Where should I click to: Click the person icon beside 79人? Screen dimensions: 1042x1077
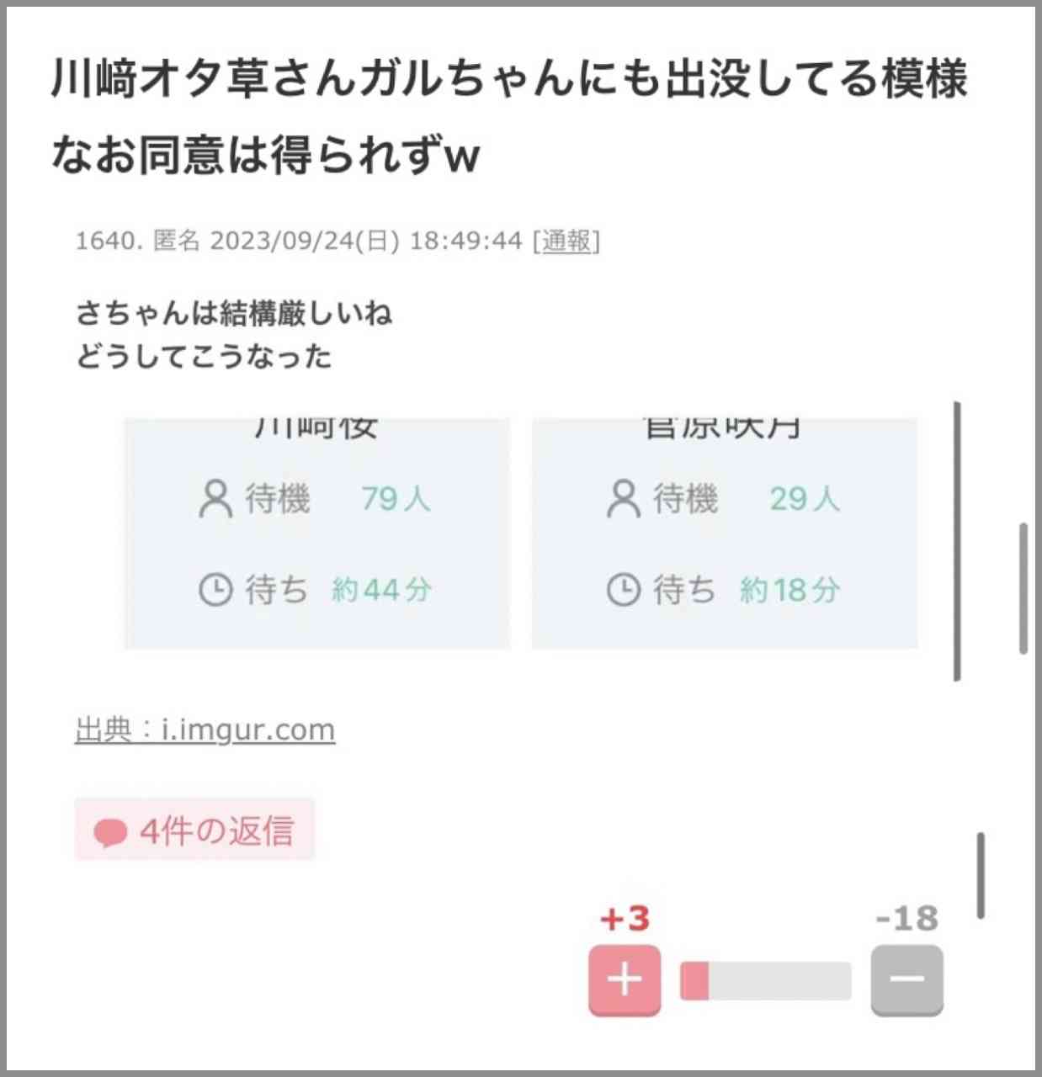pyautogui.click(x=215, y=498)
